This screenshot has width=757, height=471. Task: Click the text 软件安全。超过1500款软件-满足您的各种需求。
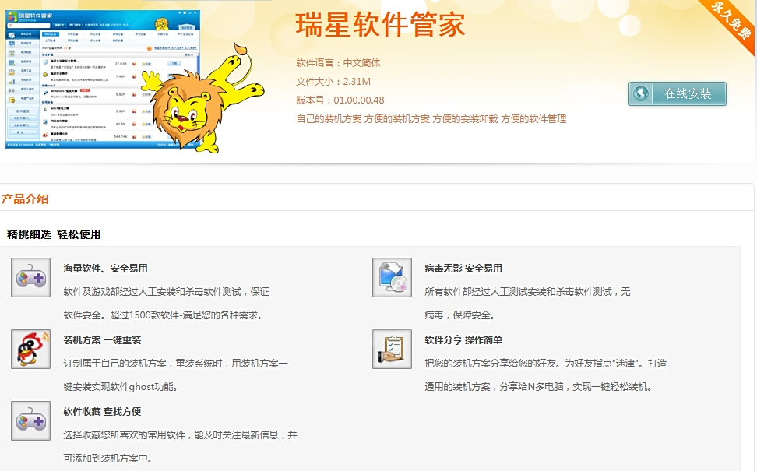[164, 315]
